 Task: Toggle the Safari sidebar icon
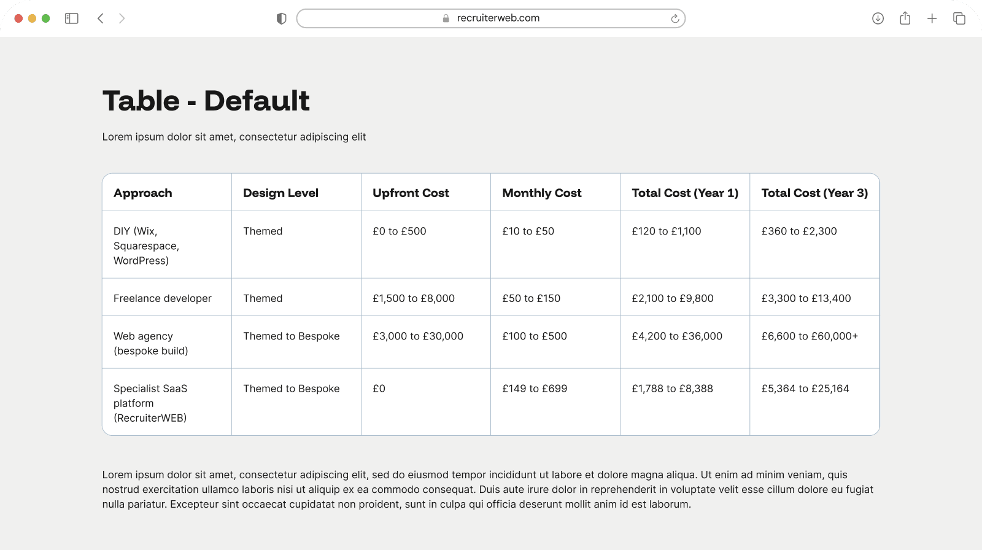click(x=72, y=18)
